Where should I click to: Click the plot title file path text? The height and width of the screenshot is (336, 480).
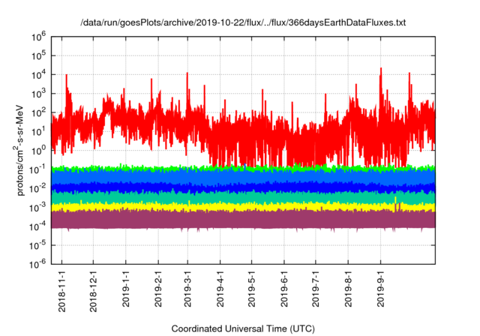[243, 22]
